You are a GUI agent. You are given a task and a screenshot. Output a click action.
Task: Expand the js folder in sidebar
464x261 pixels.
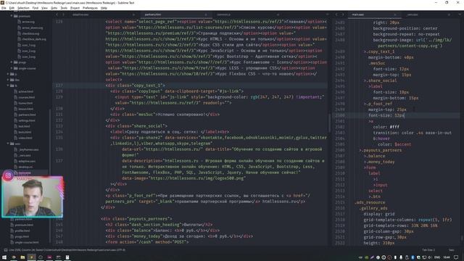pos(8,74)
